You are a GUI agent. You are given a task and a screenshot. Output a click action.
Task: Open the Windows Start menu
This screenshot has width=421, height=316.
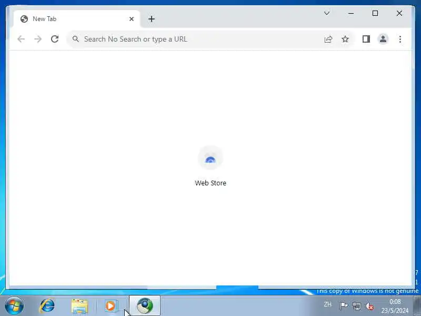14,306
